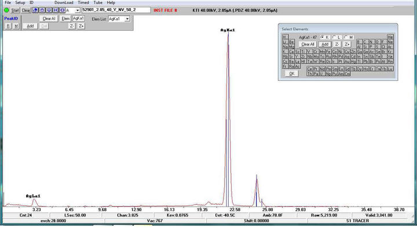Click Z+ in the PeakID panel
Viewport: 417px width, 228px height.
(x=81, y=26)
